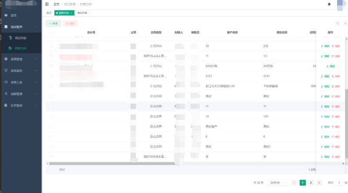This screenshot has height=193, width=348.
Task: Click the green 新增 button
Action: (x=53, y=23)
